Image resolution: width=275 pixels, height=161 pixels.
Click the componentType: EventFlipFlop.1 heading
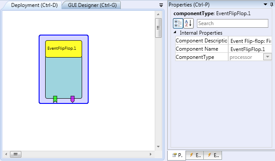click(x=212, y=13)
